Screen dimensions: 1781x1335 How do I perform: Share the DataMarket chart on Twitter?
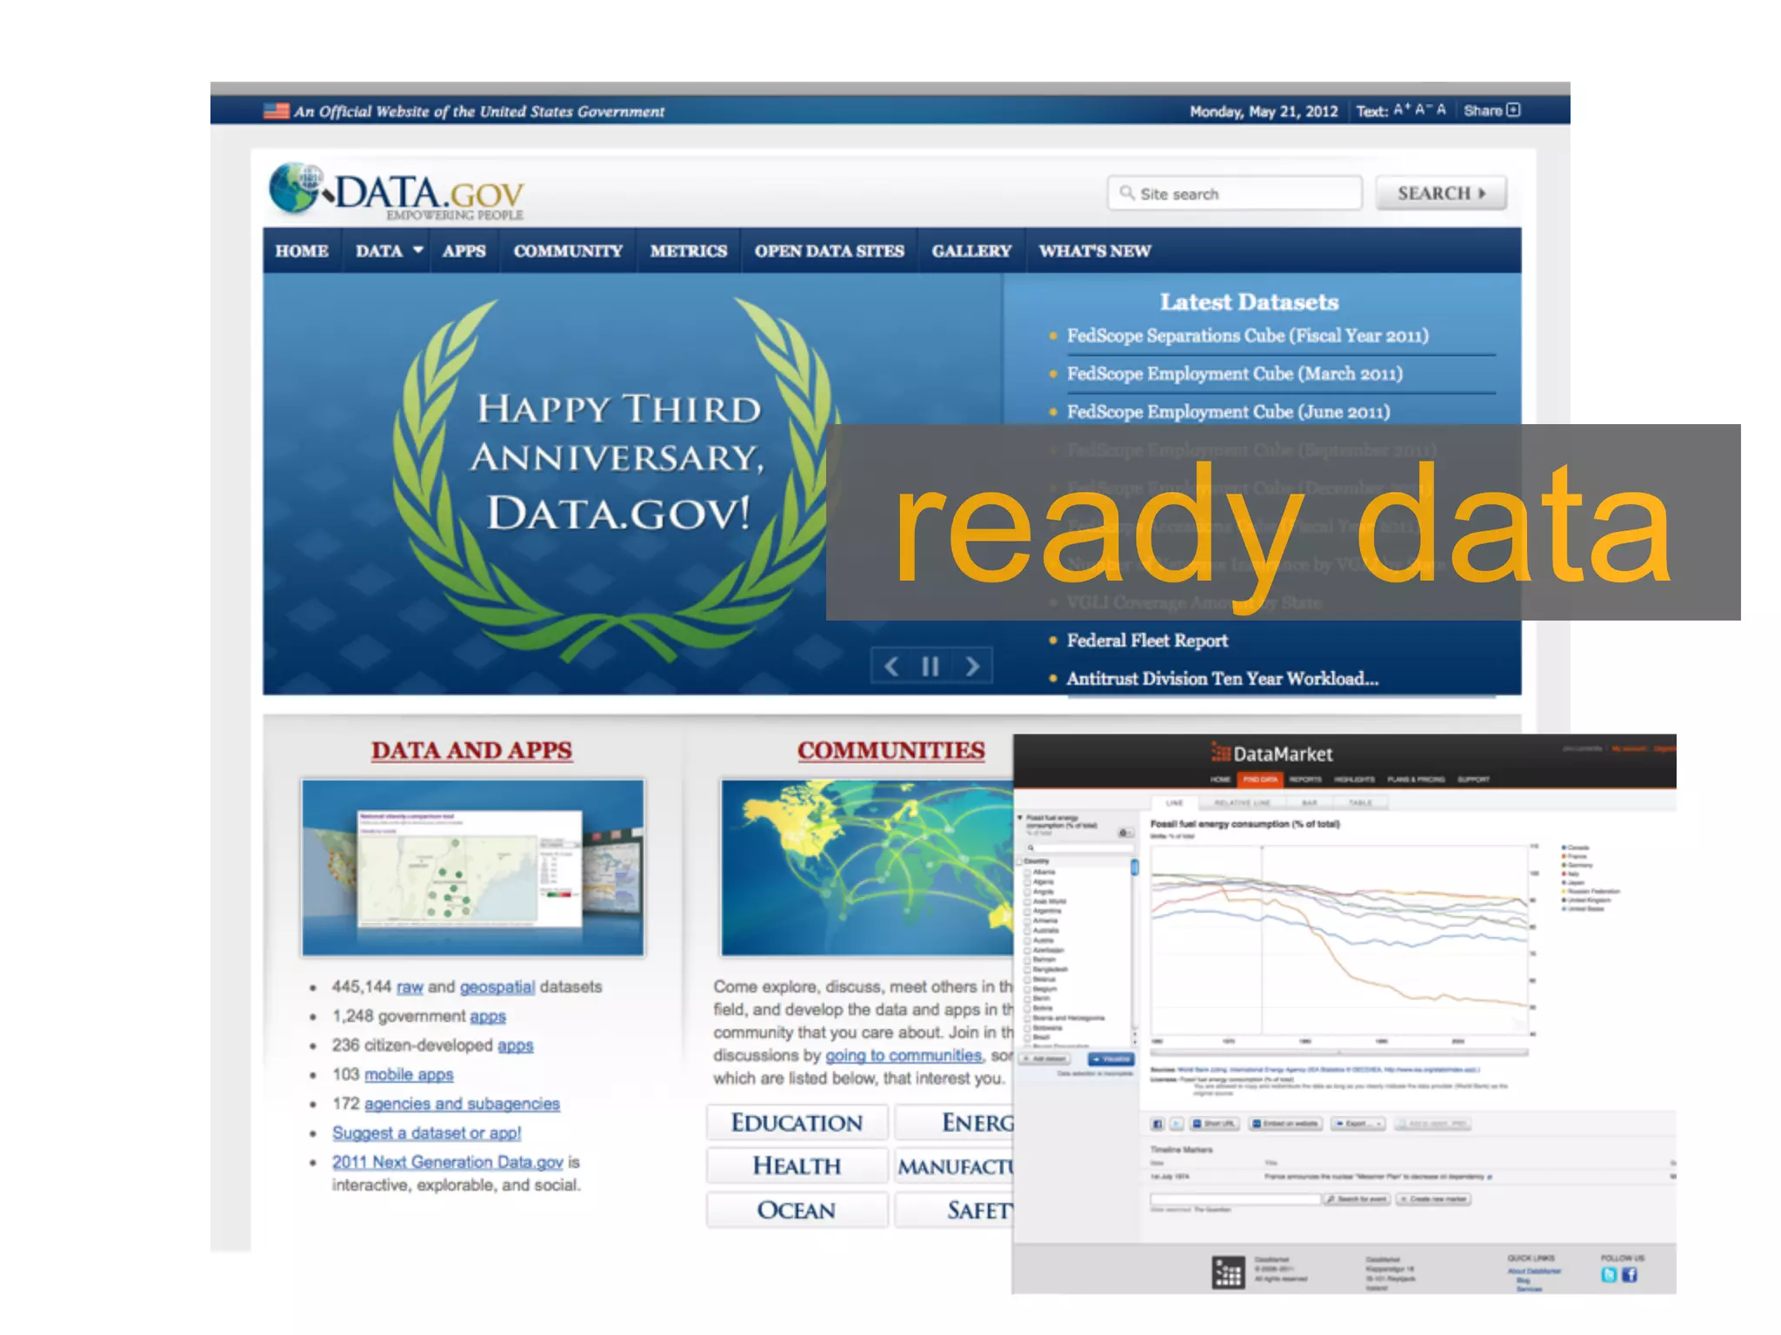coord(1177,1124)
